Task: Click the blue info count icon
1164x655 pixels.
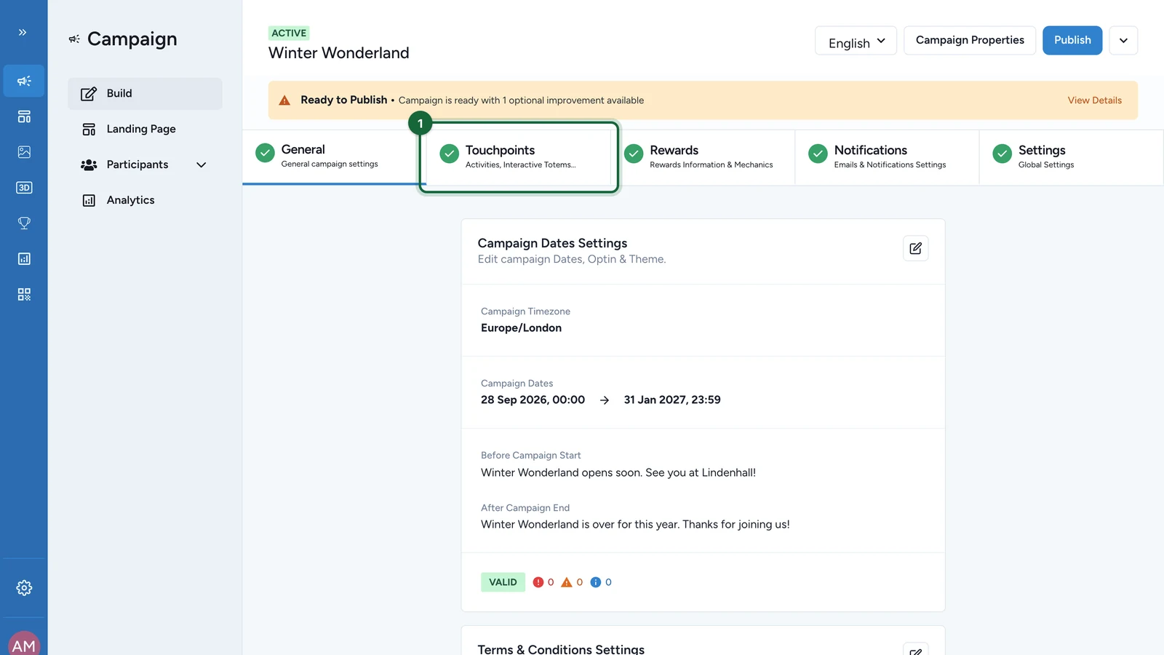Action: click(x=596, y=582)
